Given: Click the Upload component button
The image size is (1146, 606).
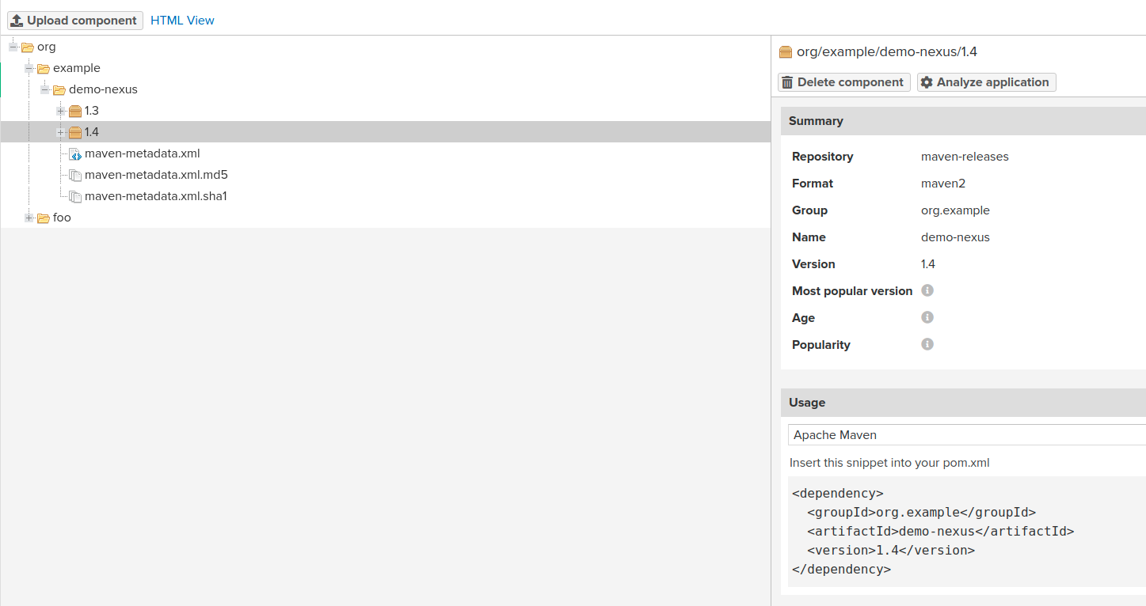Looking at the screenshot, I should (75, 21).
